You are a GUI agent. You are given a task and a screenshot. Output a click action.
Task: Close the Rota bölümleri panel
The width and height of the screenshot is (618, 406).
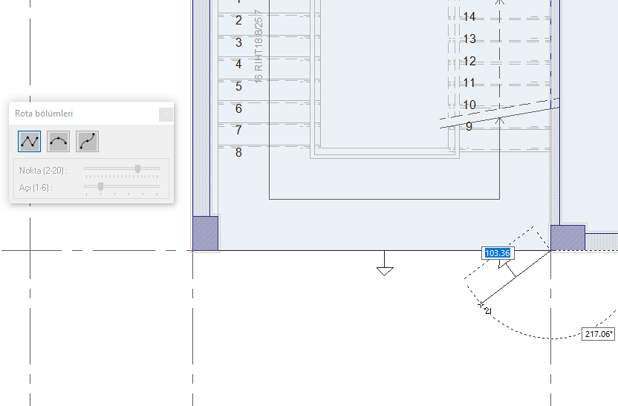166,114
